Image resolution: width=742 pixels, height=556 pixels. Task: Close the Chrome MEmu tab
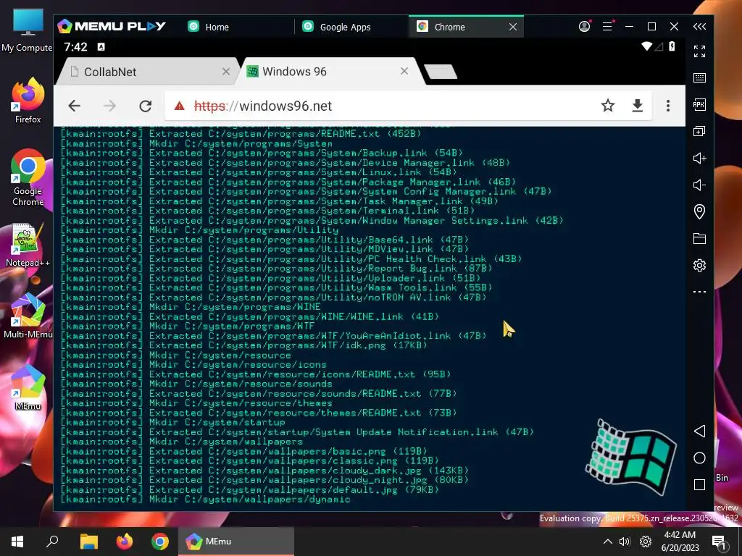513,27
